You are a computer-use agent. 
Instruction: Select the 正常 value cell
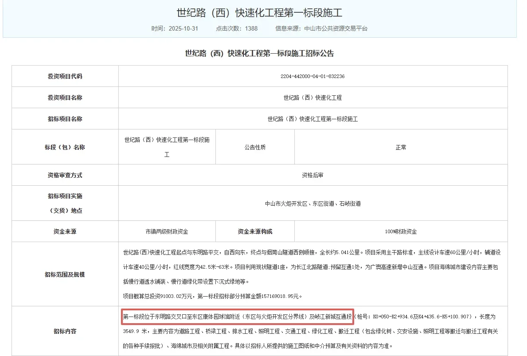click(401, 146)
